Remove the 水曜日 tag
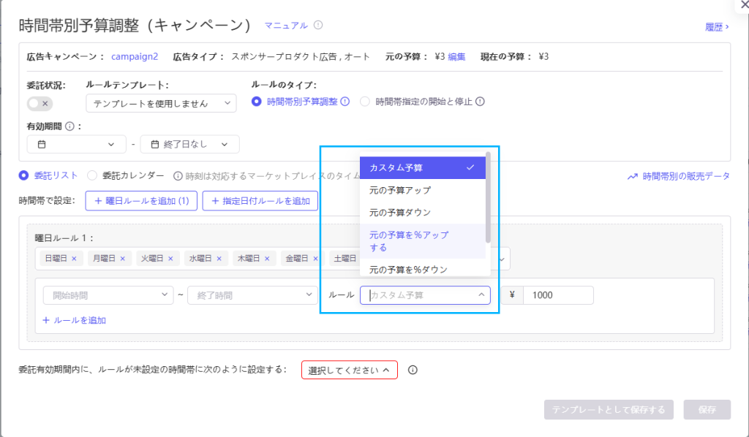Image resolution: width=749 pixels, height=437 pixels. coord(219,259)
